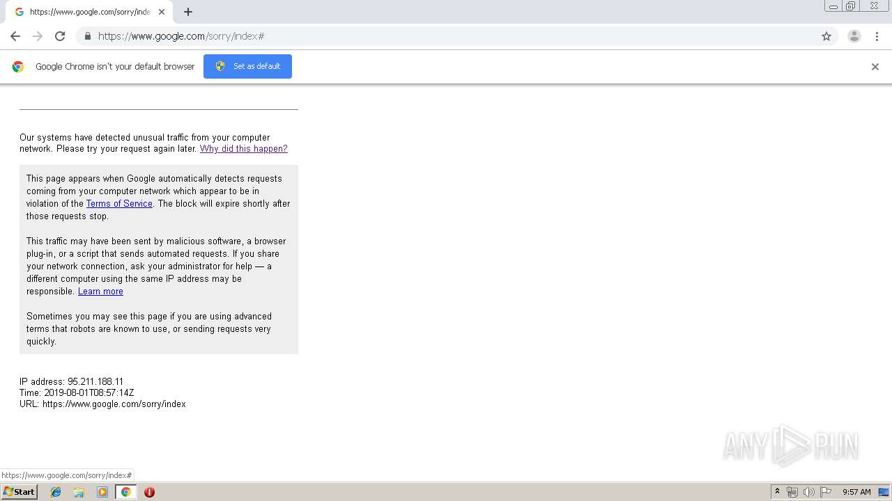
Task: Show hidden tray icons arrow
Action: pos(778,492)
